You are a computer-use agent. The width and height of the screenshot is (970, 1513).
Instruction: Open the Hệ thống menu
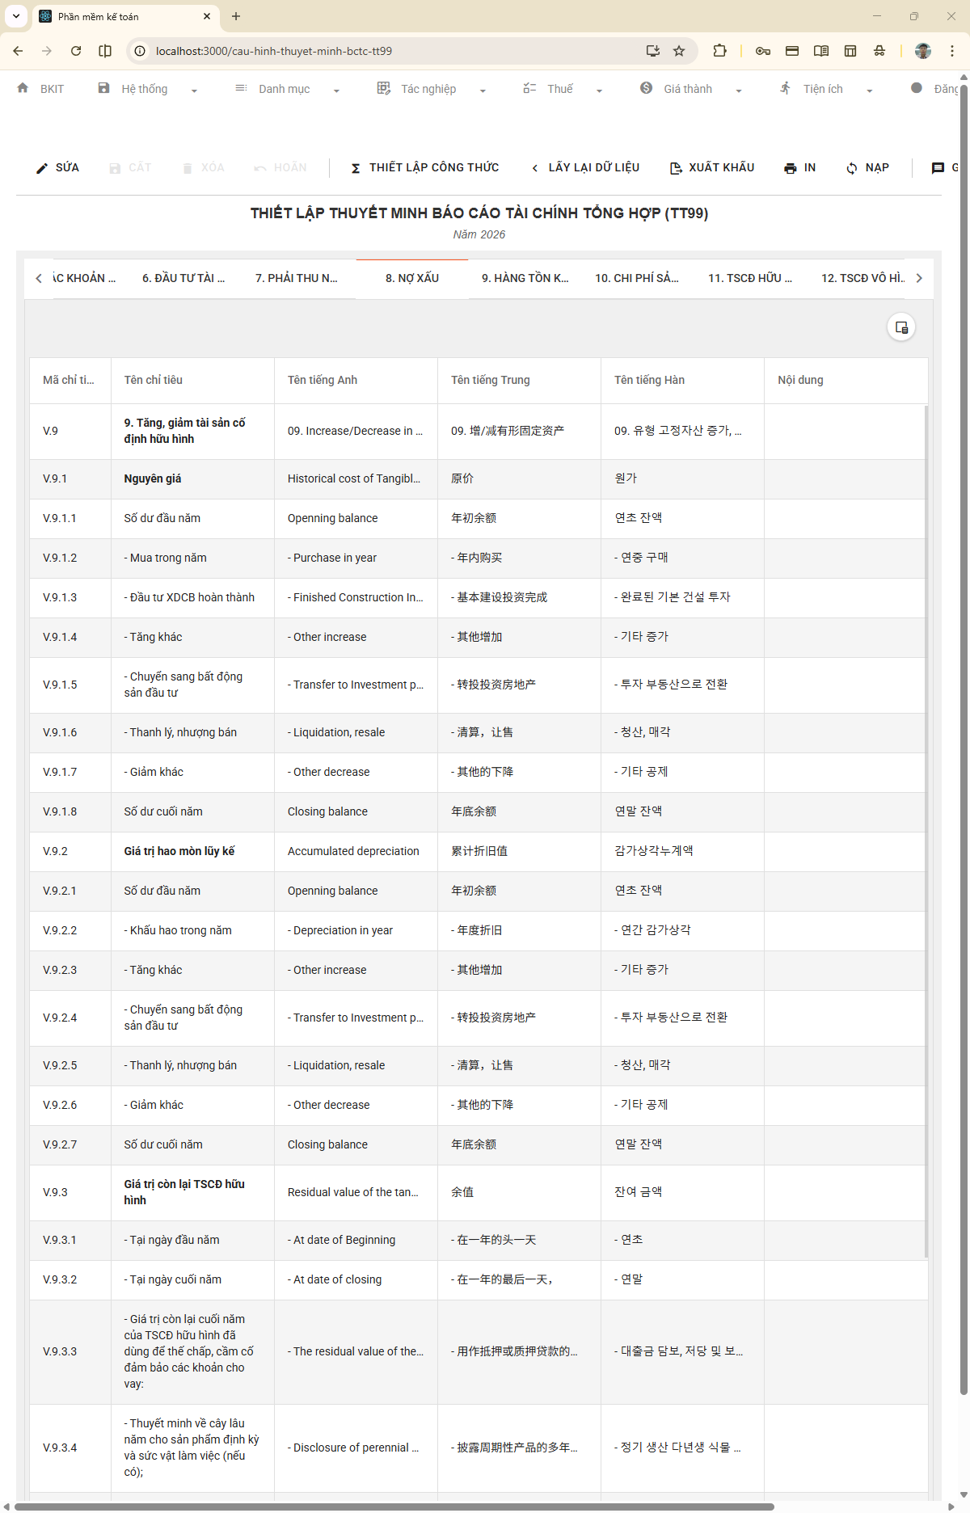pyautogui.click(x=144, y=89)
